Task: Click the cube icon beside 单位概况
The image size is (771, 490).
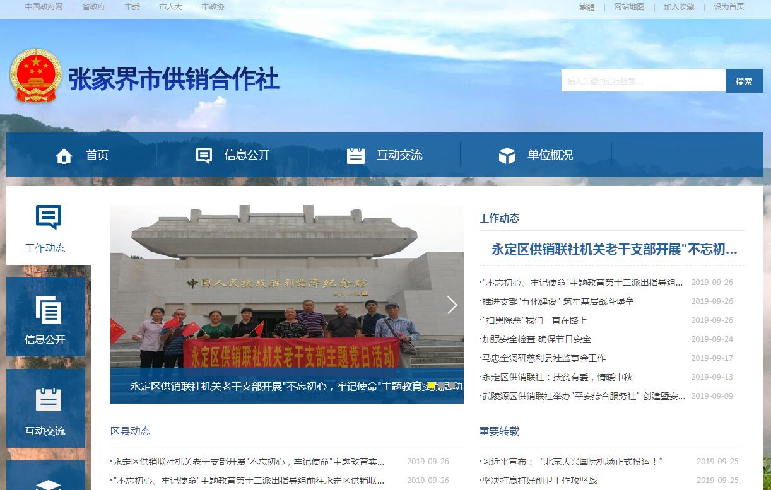Action: (507, 156)
